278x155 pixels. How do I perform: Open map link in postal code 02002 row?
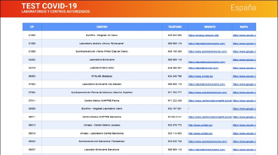[x=244, y=60]
